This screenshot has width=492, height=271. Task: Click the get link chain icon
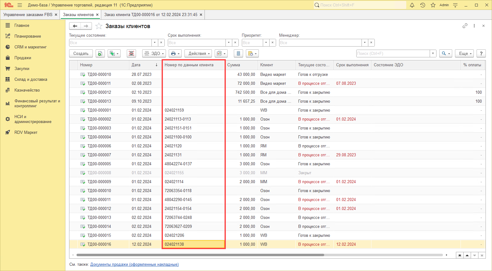[465, 26]
